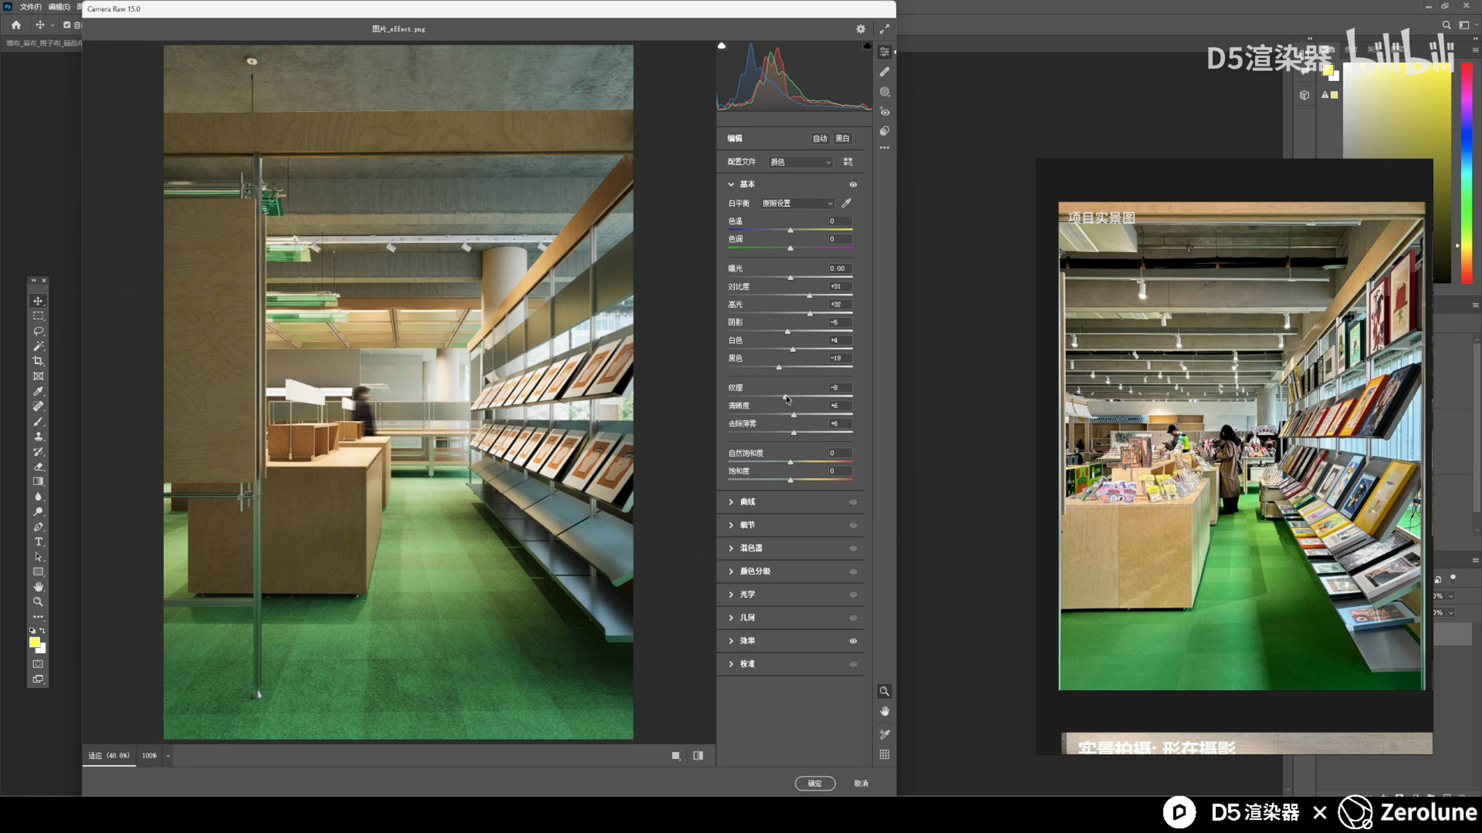Select the Crop tool in Photoshop toolbar
The image size is (1482, 833).
[38, 361]
